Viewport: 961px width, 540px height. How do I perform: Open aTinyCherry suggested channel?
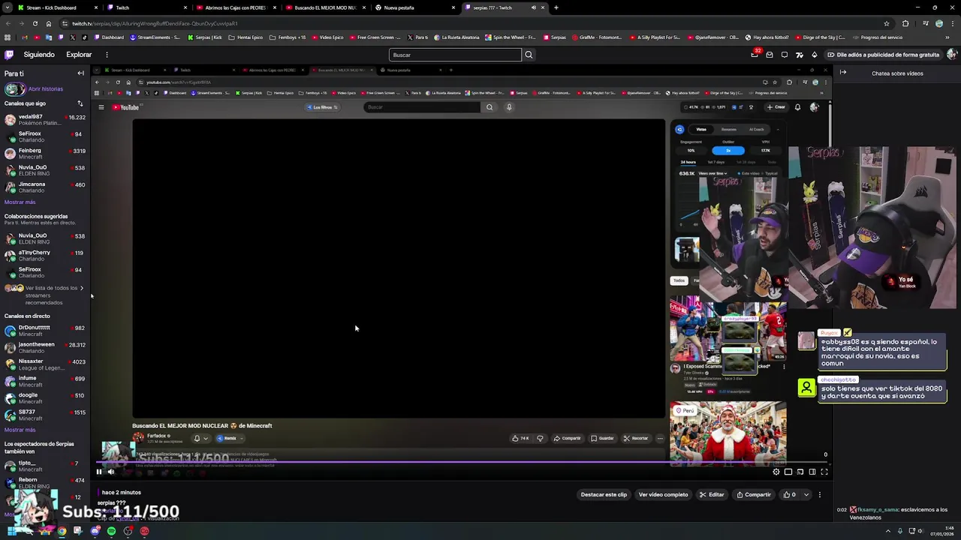[x=44, y=256]
